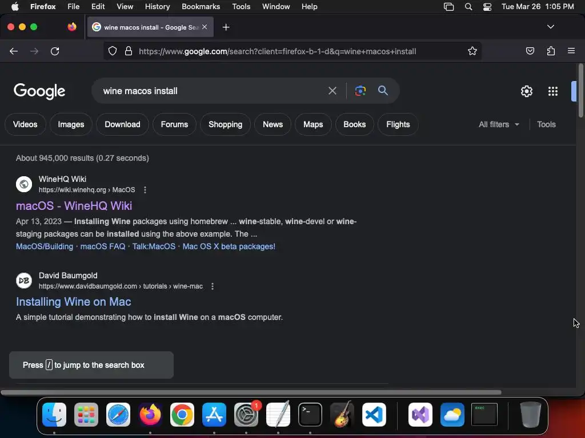
Task: Open Firefox application hamburger menu
Action: 571,51
